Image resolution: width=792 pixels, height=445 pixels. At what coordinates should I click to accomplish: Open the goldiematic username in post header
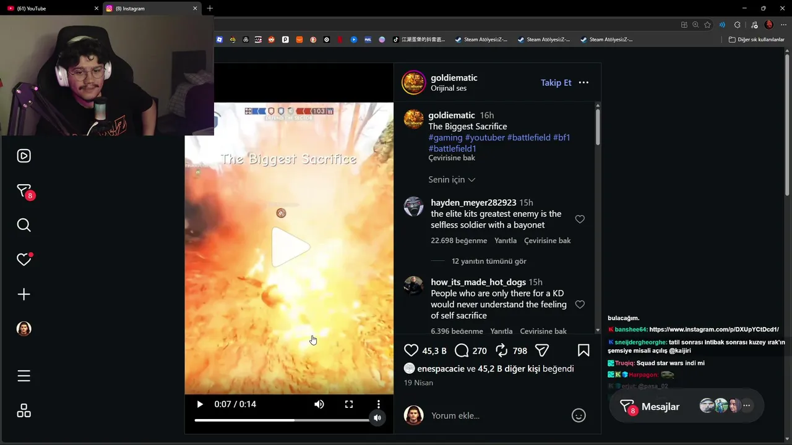tap(454, 78)
